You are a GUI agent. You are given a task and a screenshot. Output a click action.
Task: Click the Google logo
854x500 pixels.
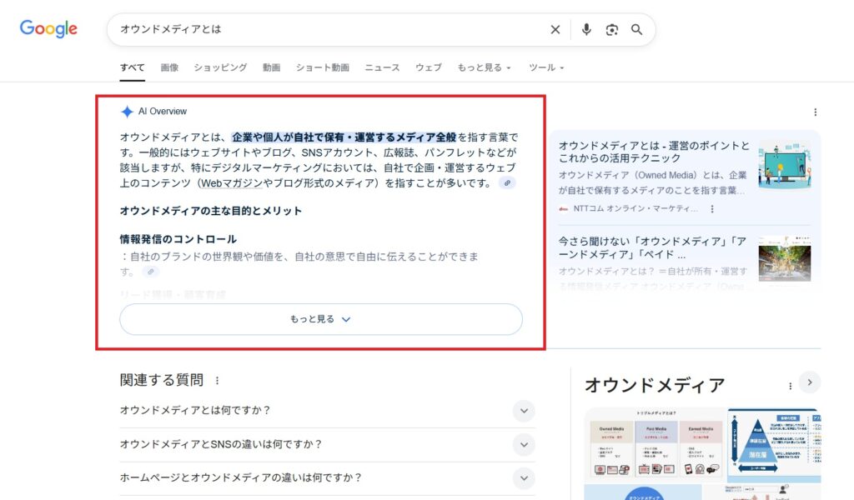click(x=48, y=29)
